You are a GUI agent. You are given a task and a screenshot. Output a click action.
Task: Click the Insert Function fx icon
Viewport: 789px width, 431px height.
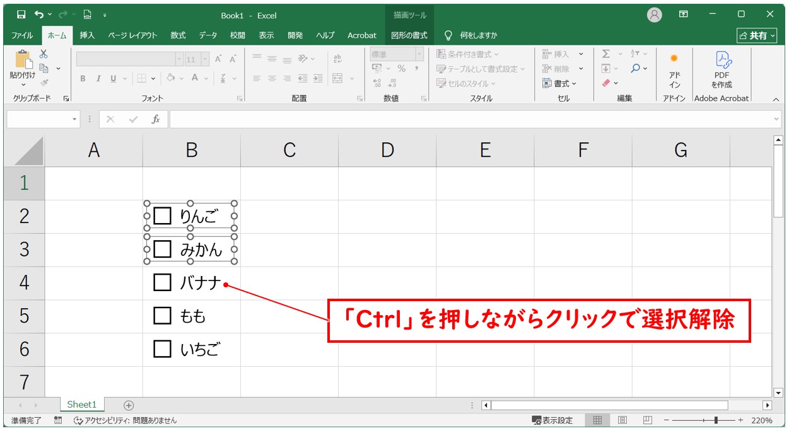click(x=156, y=119)
